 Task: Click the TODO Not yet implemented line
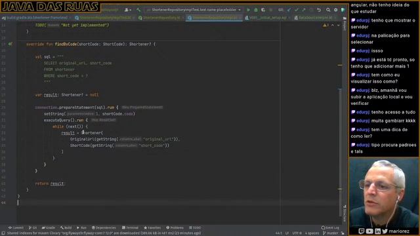point(72,25)
